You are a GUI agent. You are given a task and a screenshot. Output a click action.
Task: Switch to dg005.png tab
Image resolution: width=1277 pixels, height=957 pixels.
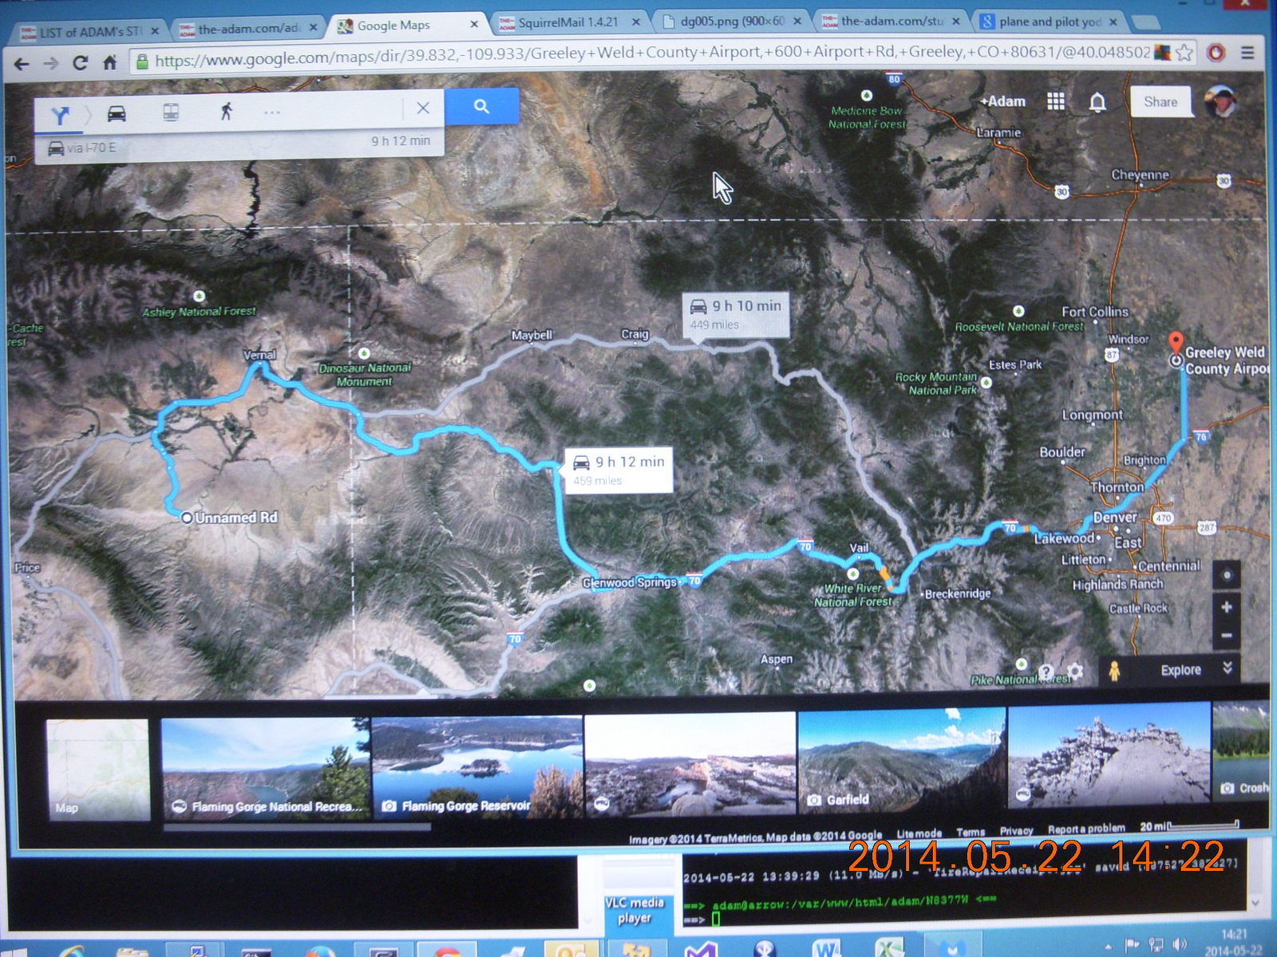[x=733, y=22]
